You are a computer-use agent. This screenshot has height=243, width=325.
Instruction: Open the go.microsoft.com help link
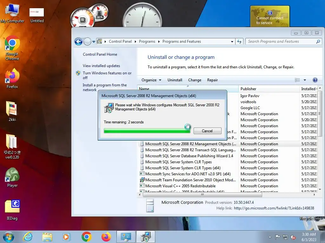pos(274,208)
